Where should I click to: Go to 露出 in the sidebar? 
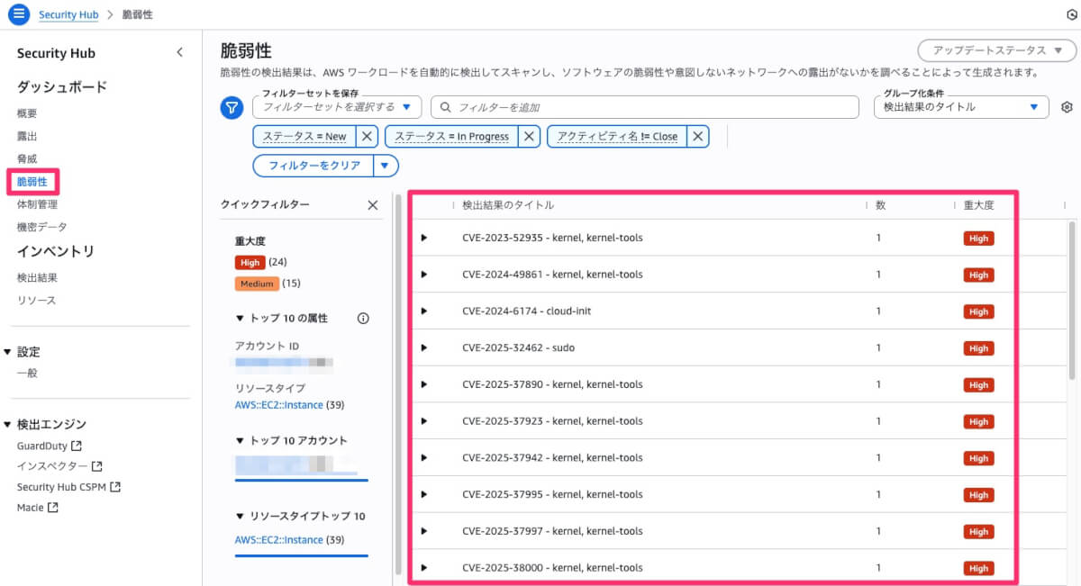click(x=27, y=136)
